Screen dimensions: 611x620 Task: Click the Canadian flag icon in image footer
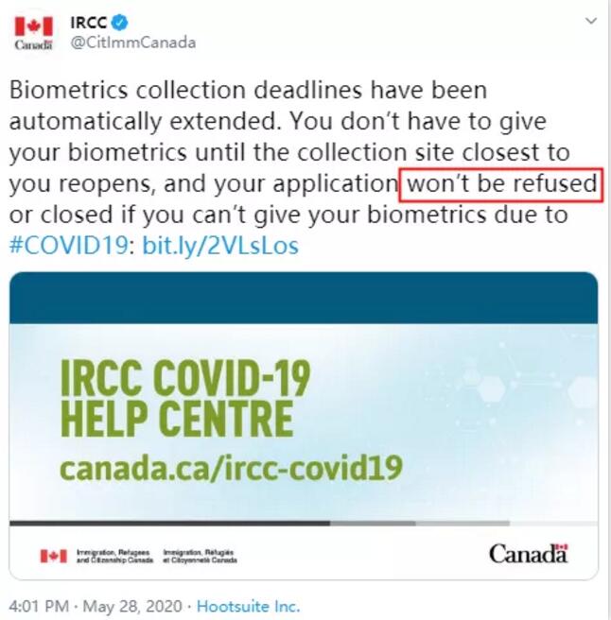point(53,556)
